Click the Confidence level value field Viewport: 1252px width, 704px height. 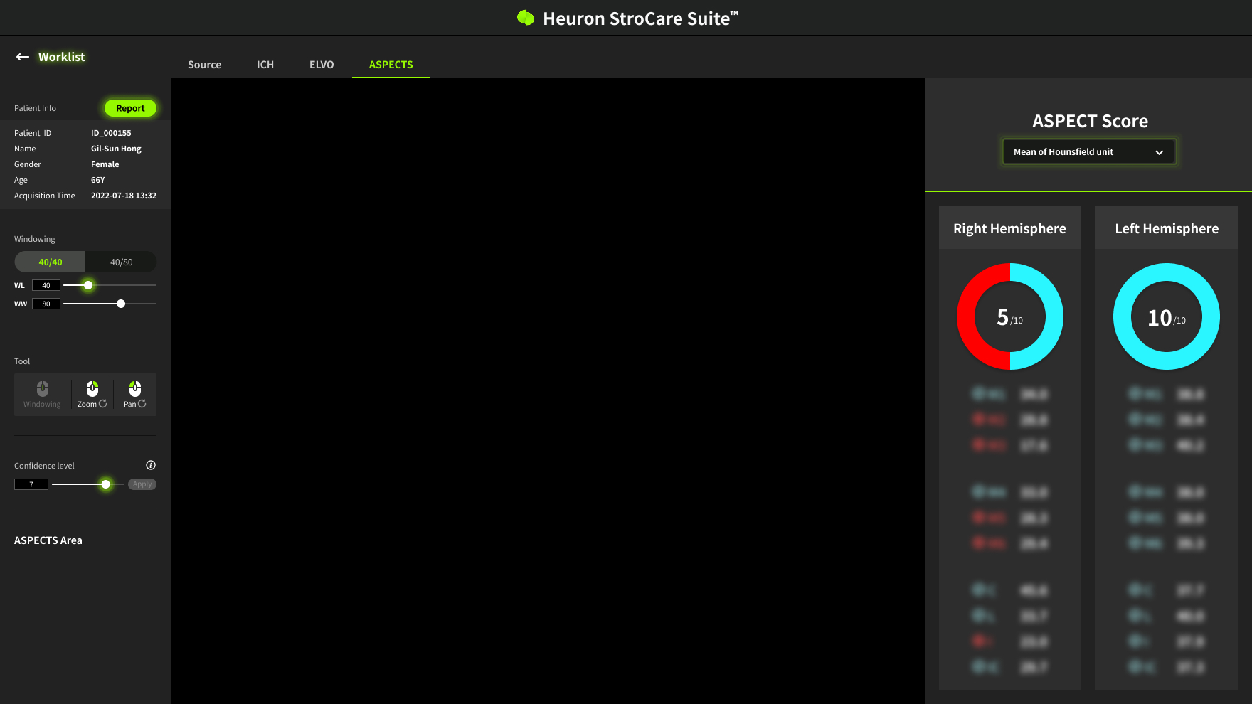click(31, 484)
